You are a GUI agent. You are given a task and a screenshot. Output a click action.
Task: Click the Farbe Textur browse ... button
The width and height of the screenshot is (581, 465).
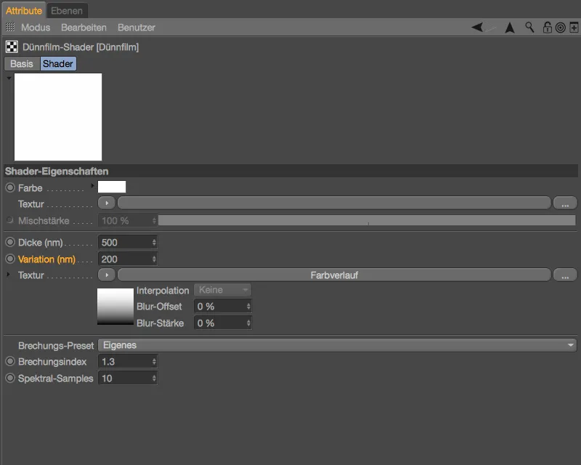(565, 203)
